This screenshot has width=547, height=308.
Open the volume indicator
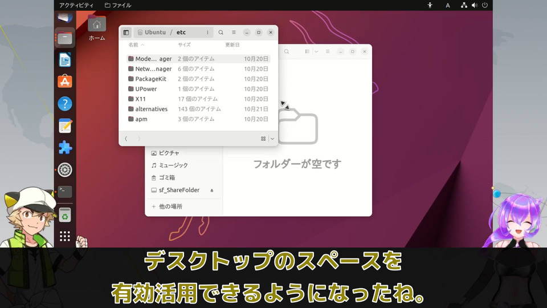pos(475,5)
